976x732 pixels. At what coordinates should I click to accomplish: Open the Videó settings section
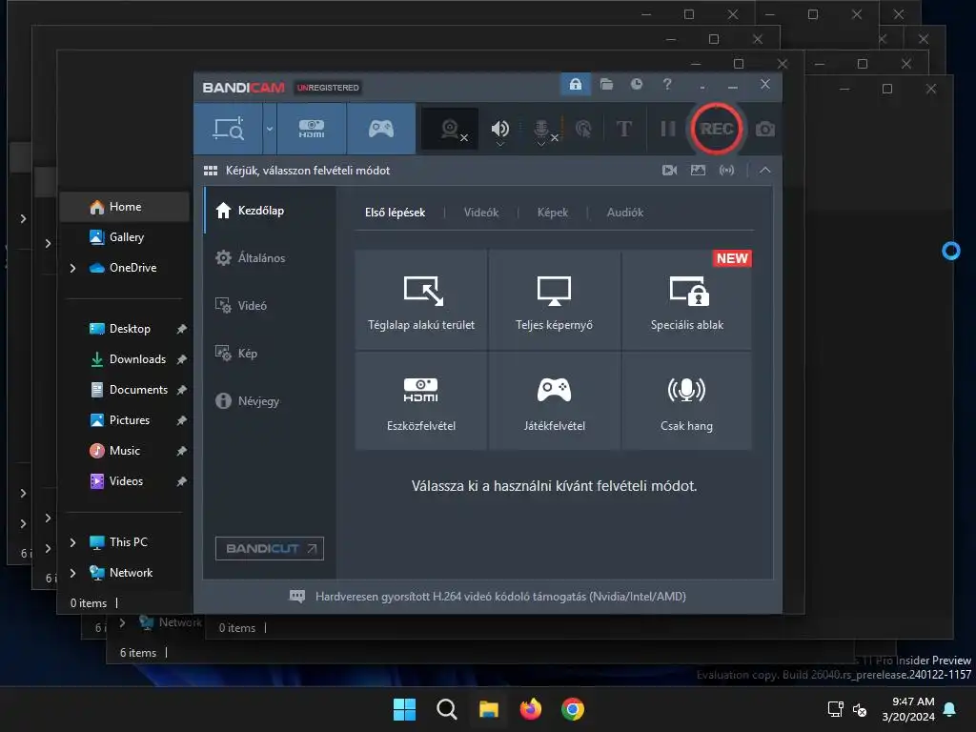(x=270, y=306)
